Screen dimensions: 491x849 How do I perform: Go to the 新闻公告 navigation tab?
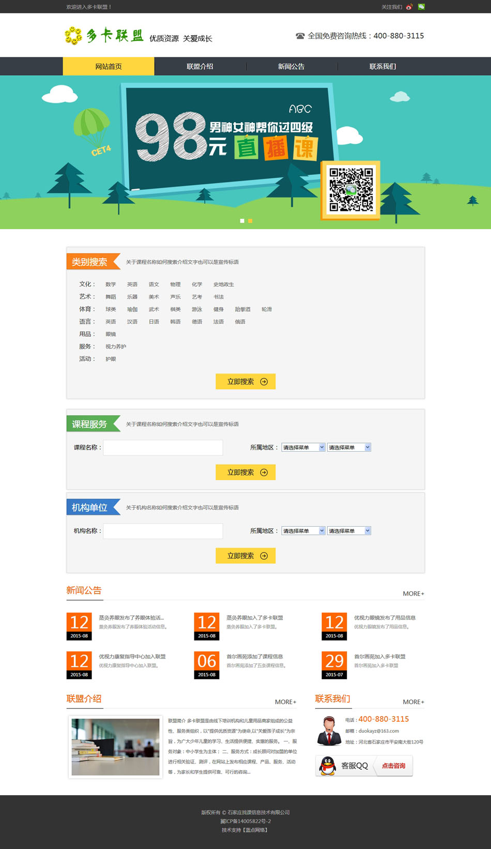pyautogui.click(x=291, y=66)
